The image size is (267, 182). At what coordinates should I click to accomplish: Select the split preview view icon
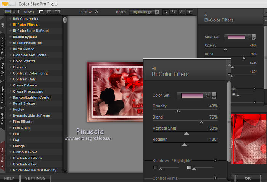click(x=49, y=12)
